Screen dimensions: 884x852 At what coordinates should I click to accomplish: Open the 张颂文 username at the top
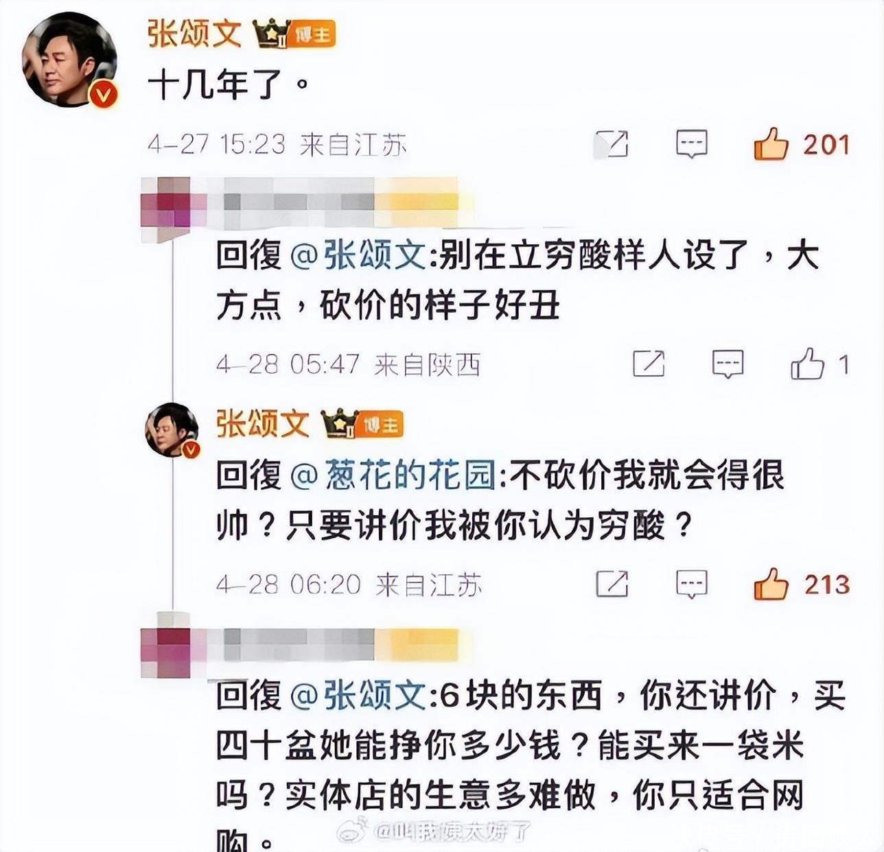tap(194, 34)
